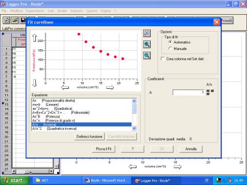Viewport: 247px width, 185px height.
Task: Select the Automatico fit type
Action: tap(170, 42)
